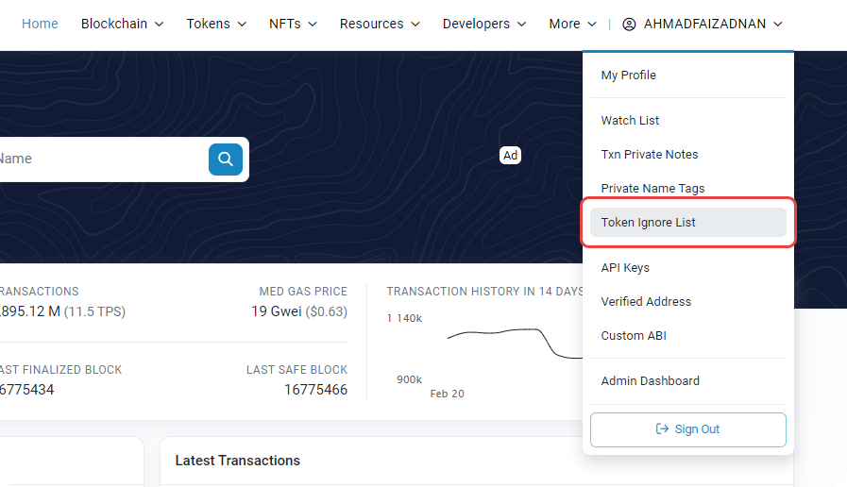847x487 pixels.
Task: Click the user account avatar icon
Action: (629, 25)
